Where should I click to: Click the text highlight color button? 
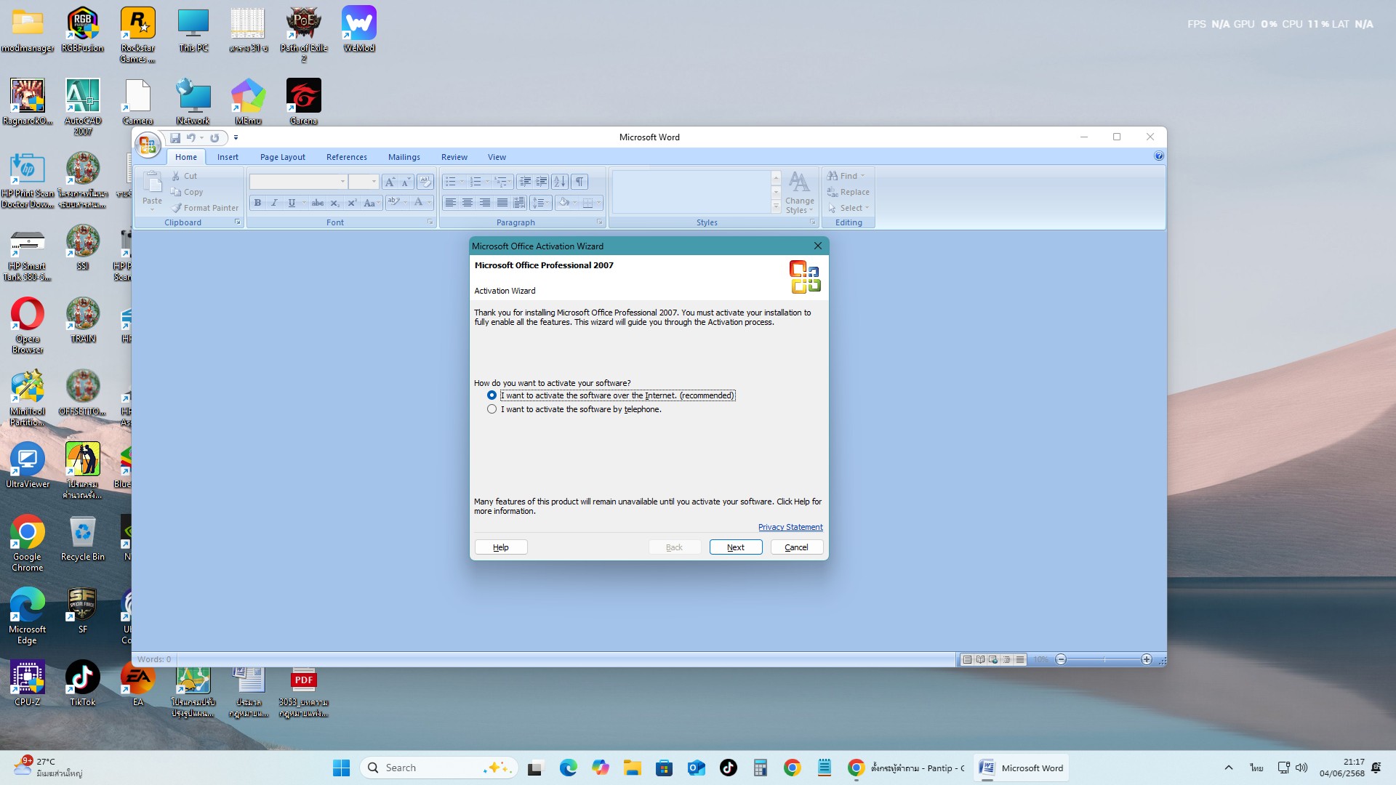(x=394, y=203)
